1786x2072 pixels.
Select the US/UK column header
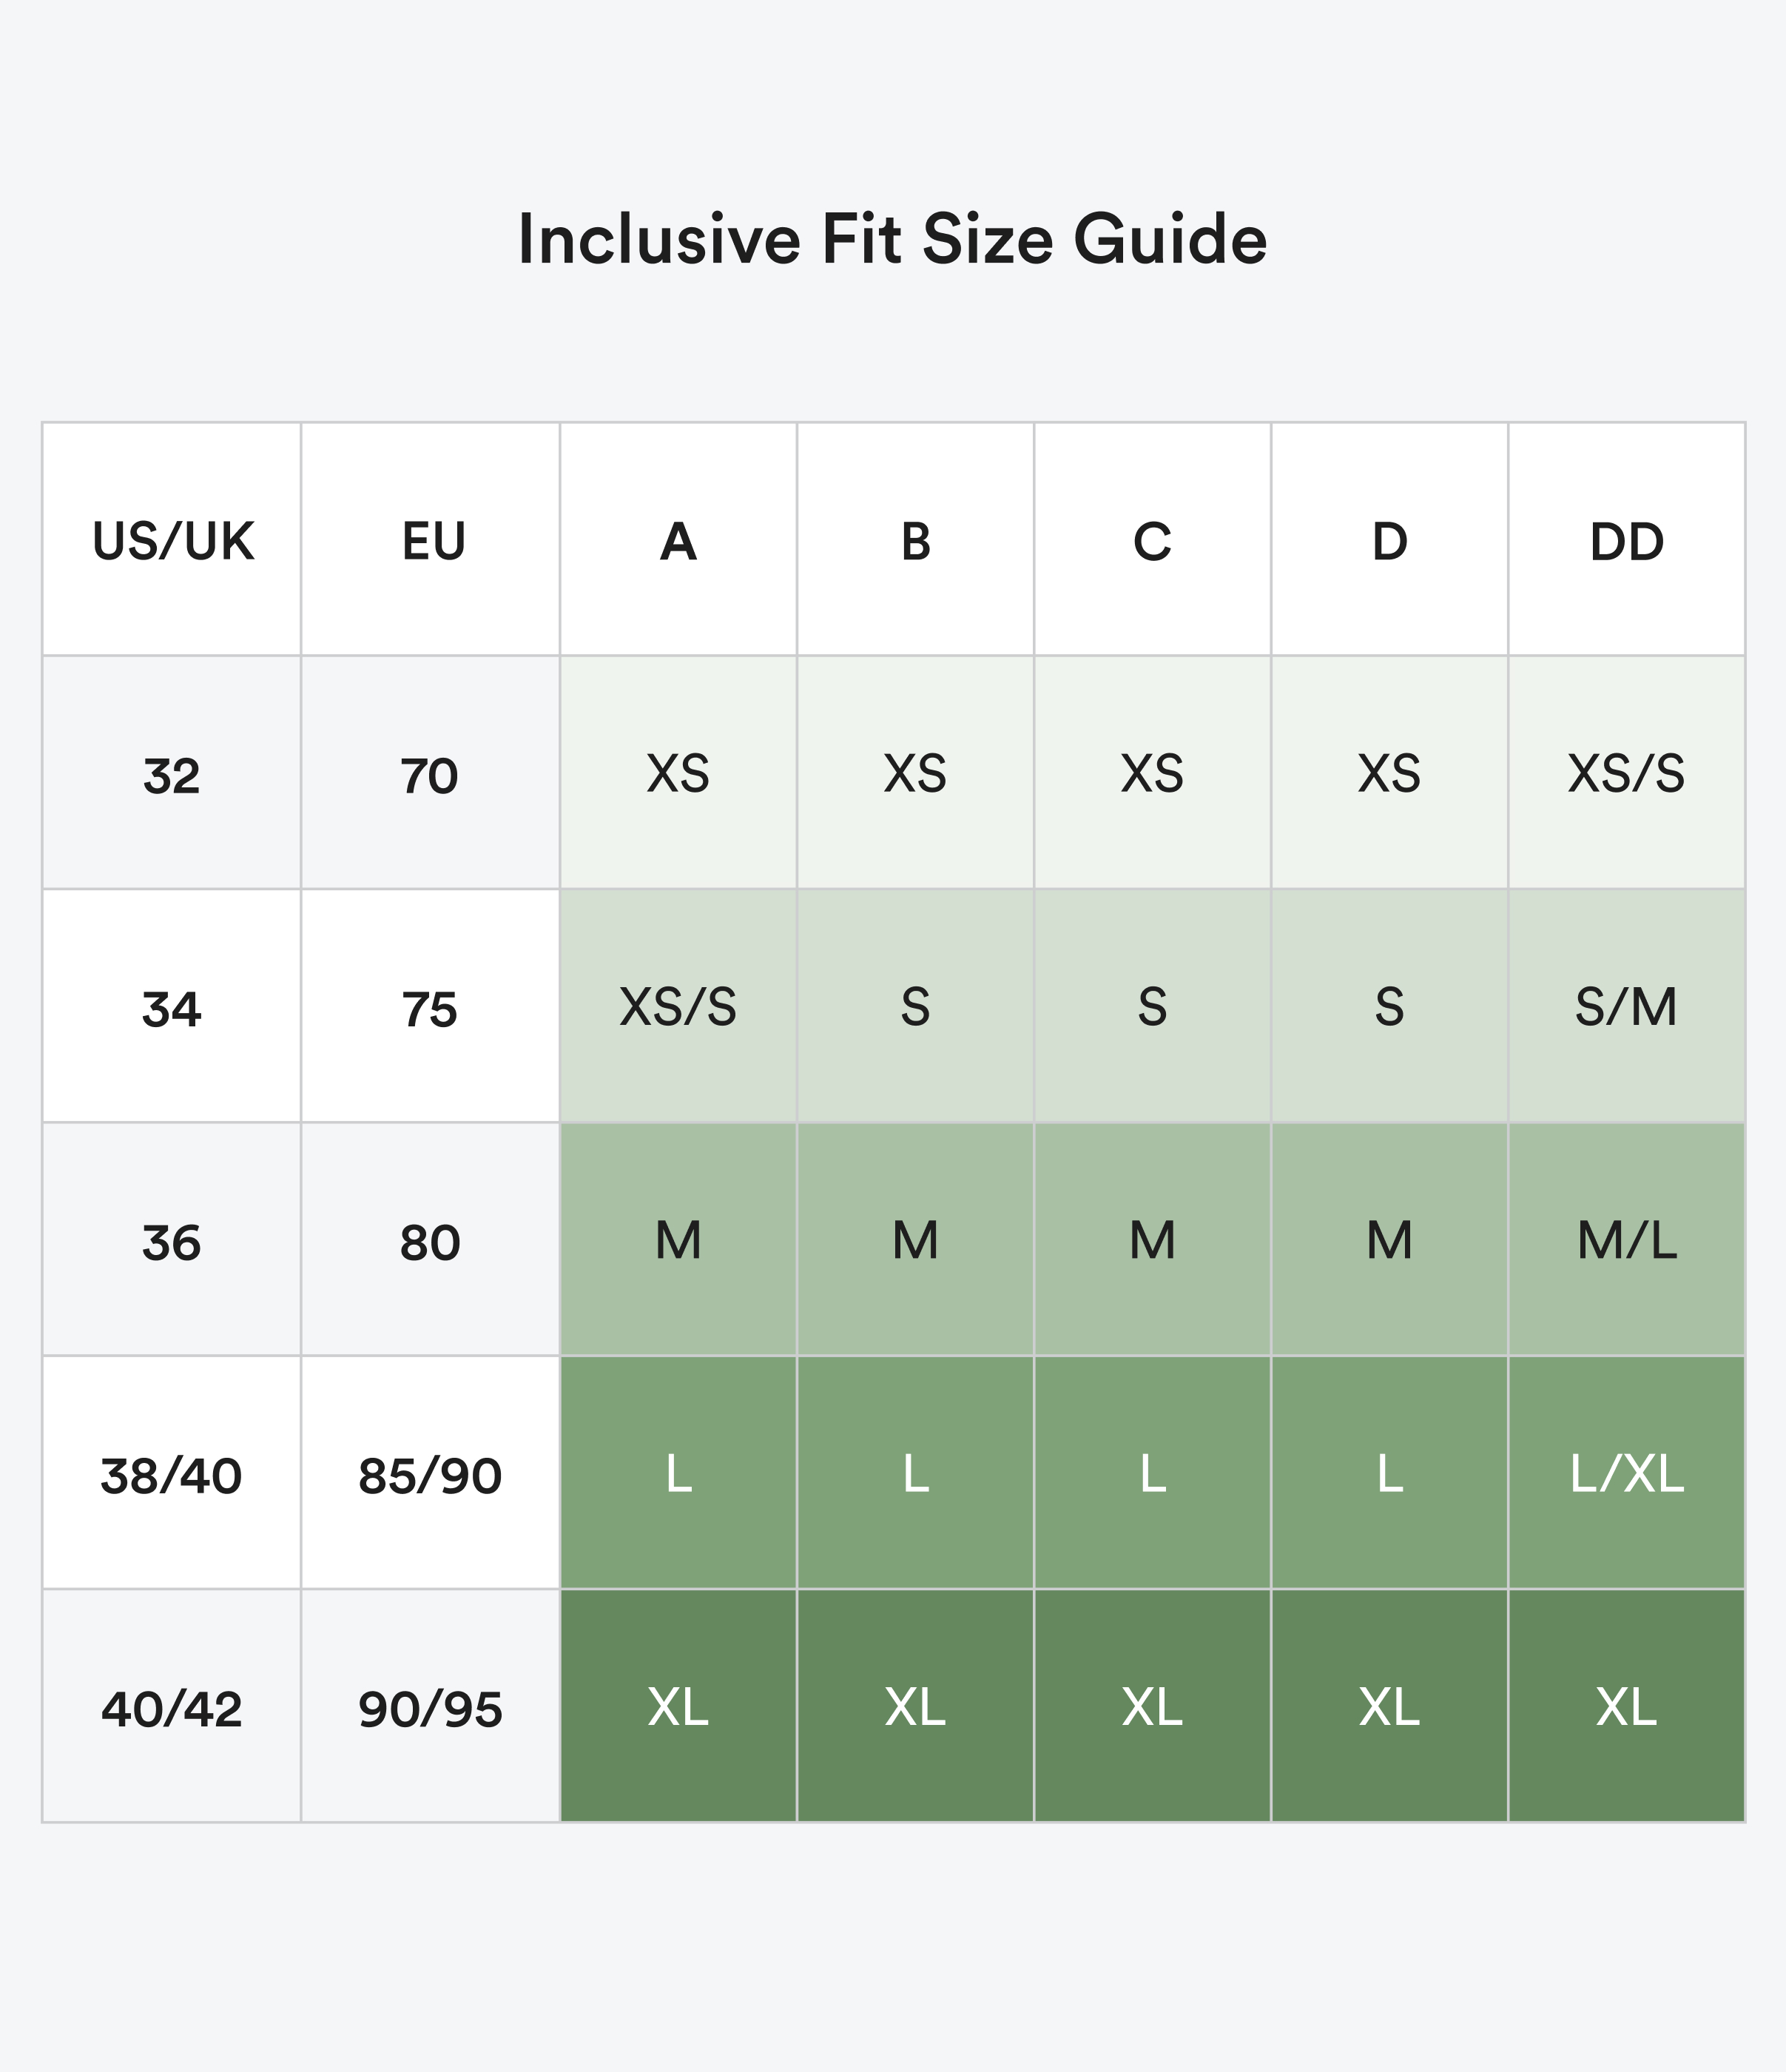click(172, 540)
